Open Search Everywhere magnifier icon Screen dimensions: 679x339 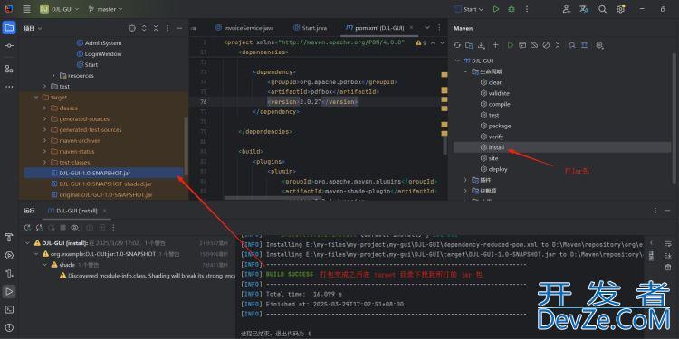pos(602,9)
